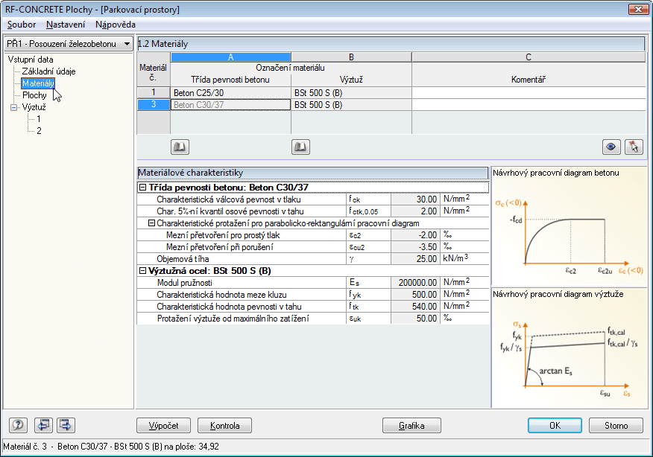Click εcu2 value -3.50
The width and height of the screenshot is (653, 457).
pos(415,247)
